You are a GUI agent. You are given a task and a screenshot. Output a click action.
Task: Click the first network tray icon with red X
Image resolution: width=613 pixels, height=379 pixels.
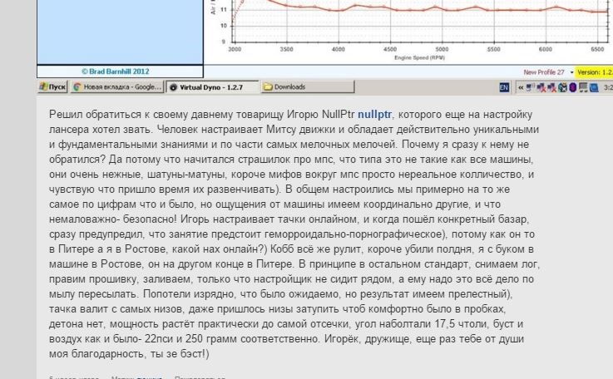click(x=541, y=87)
